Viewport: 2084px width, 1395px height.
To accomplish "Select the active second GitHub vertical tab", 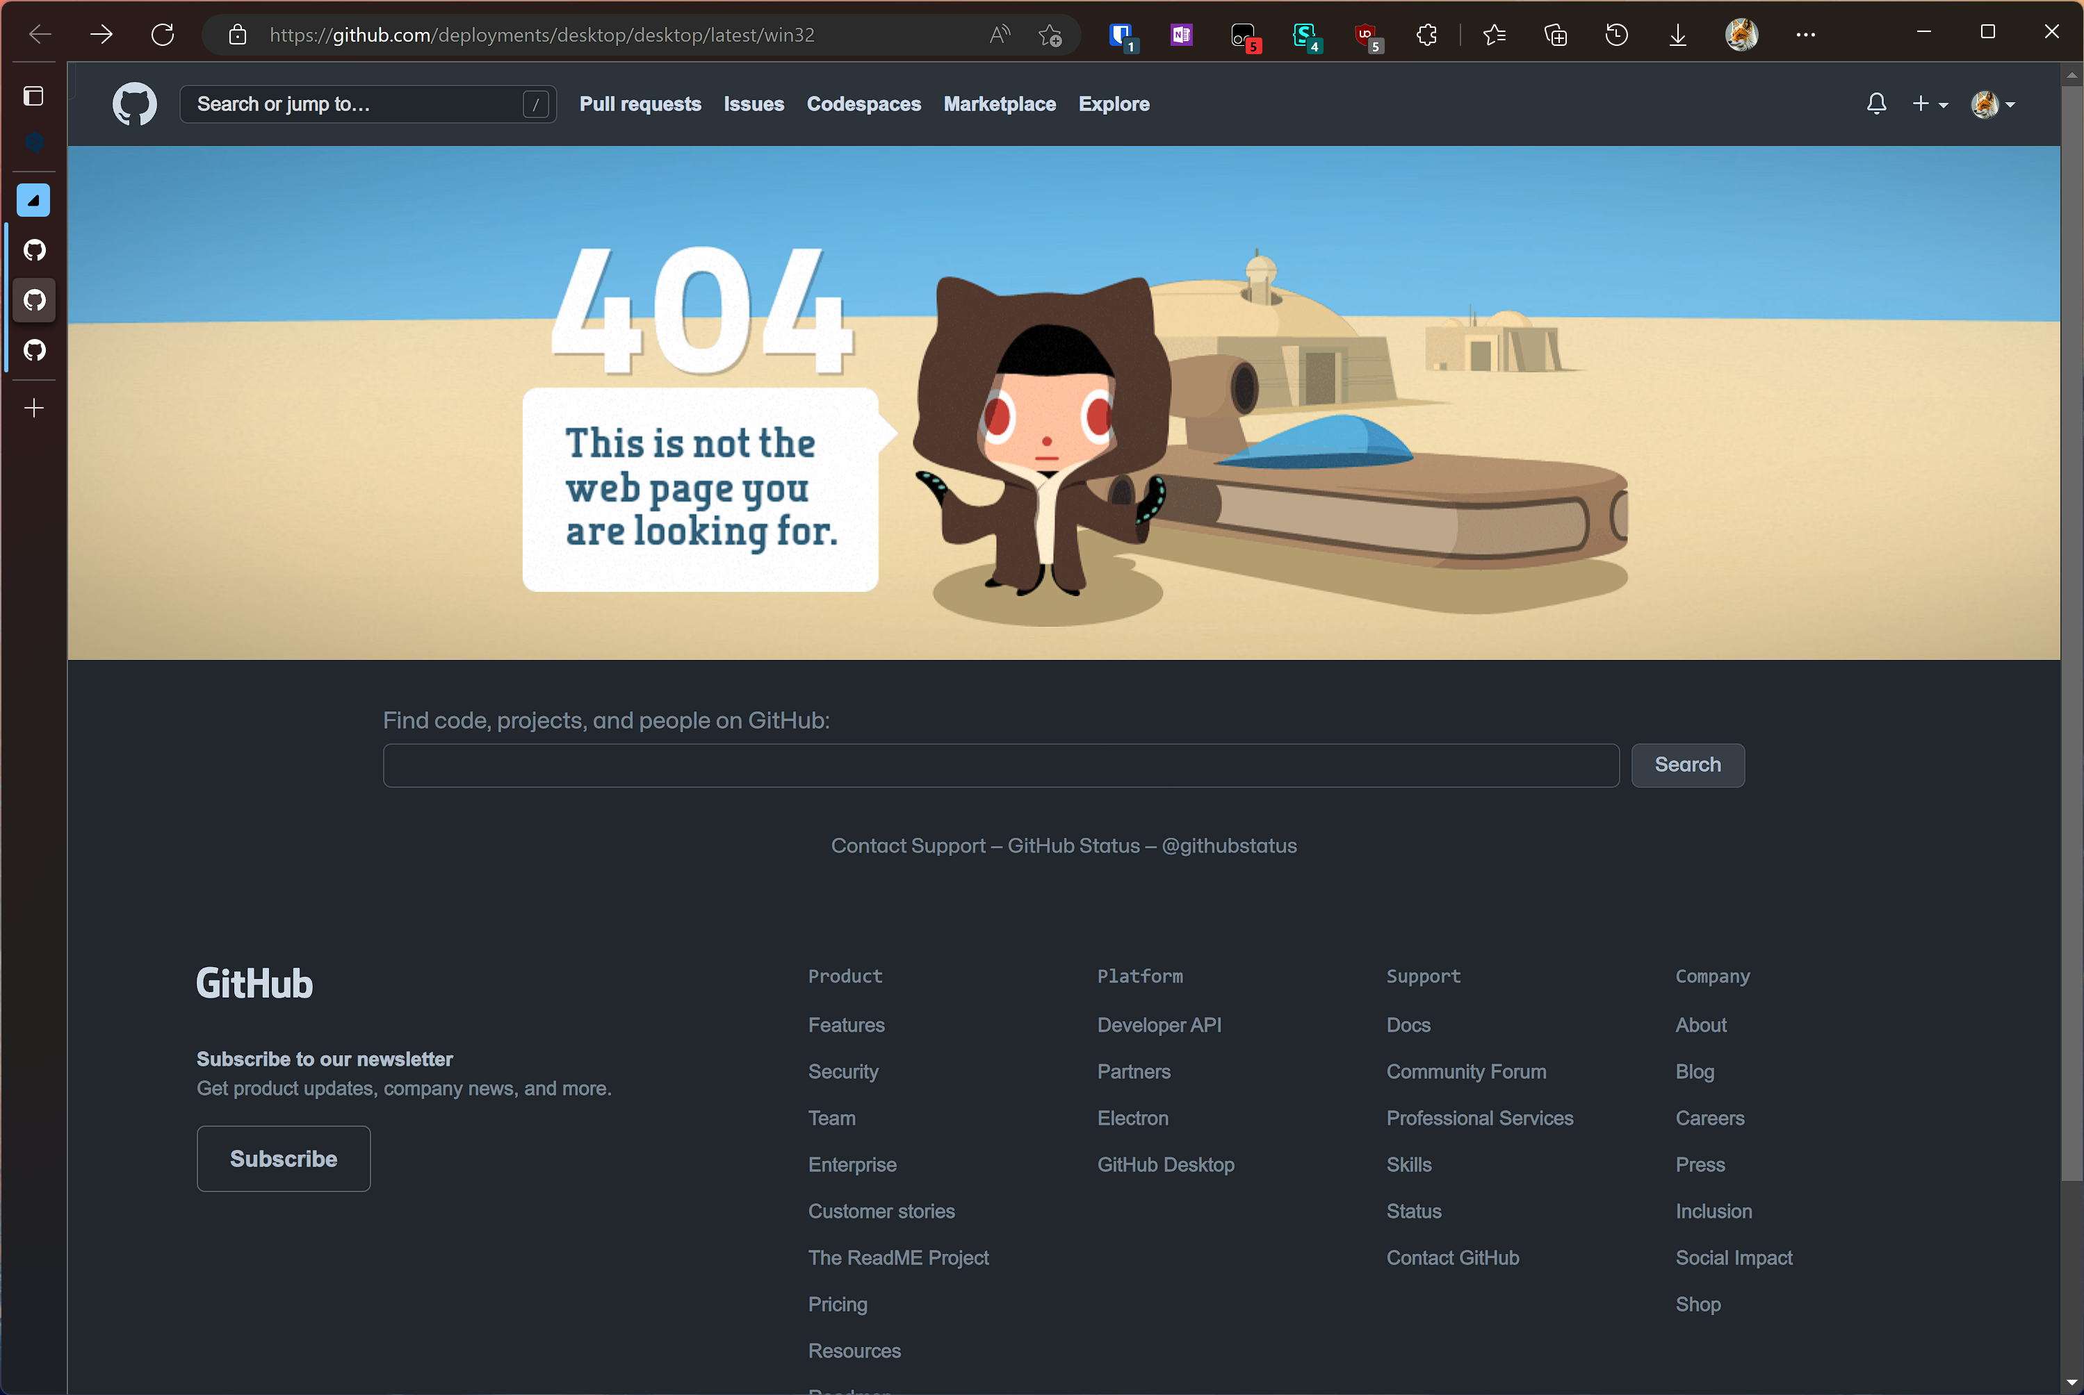I will pyautogui.click(x=35, y=300).
